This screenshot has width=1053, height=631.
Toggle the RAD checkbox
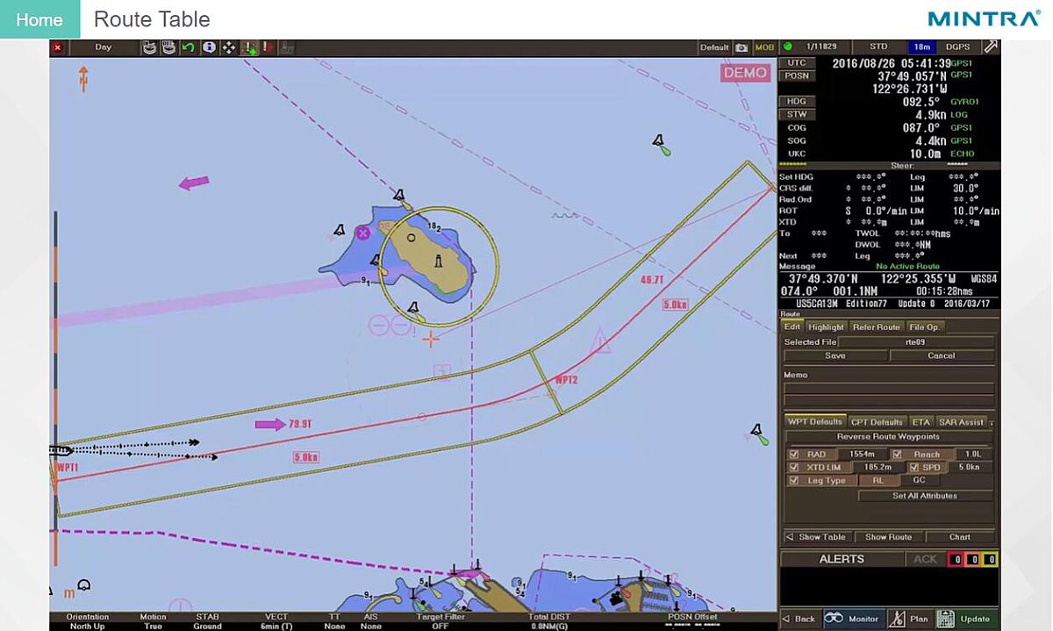pyautogui.click(x=794, y=455)
